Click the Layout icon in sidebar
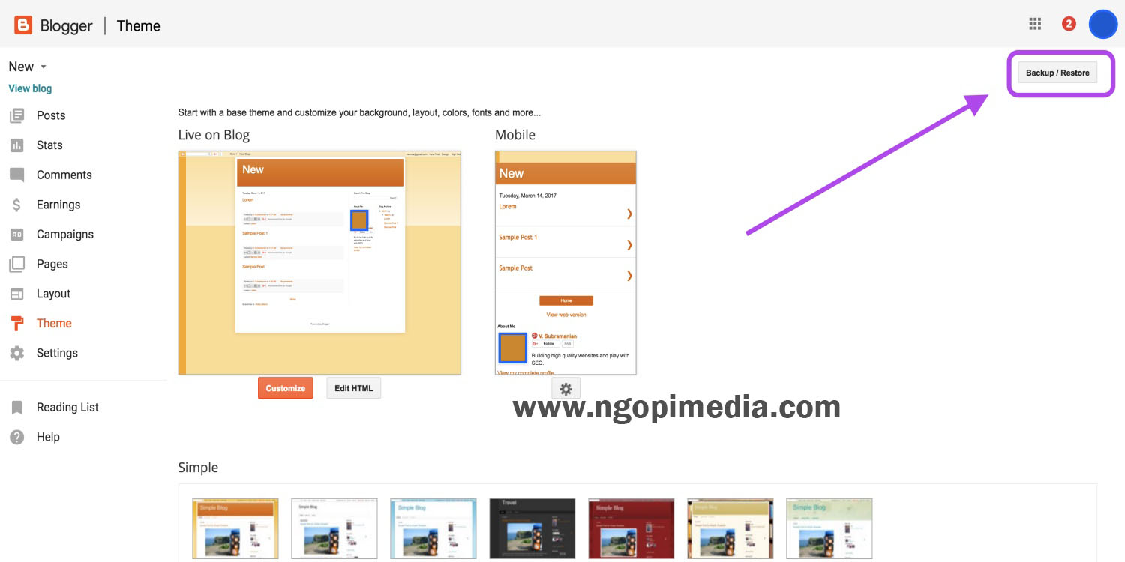This screenshot has height=562, width=1125. tap(16, 294)
